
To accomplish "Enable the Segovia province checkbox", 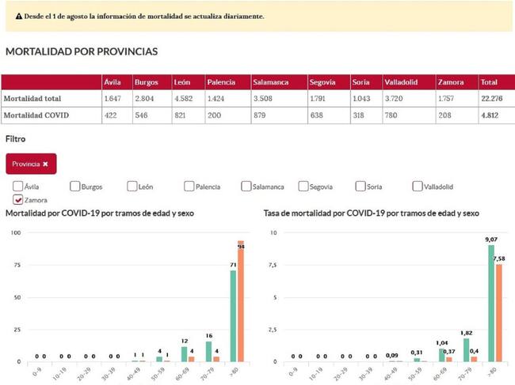I will (x=303, y=187).
